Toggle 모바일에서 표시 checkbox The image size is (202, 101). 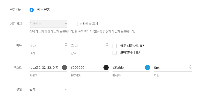115,53
